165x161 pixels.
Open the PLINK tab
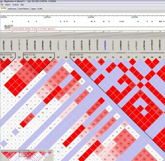click(40, 9)
